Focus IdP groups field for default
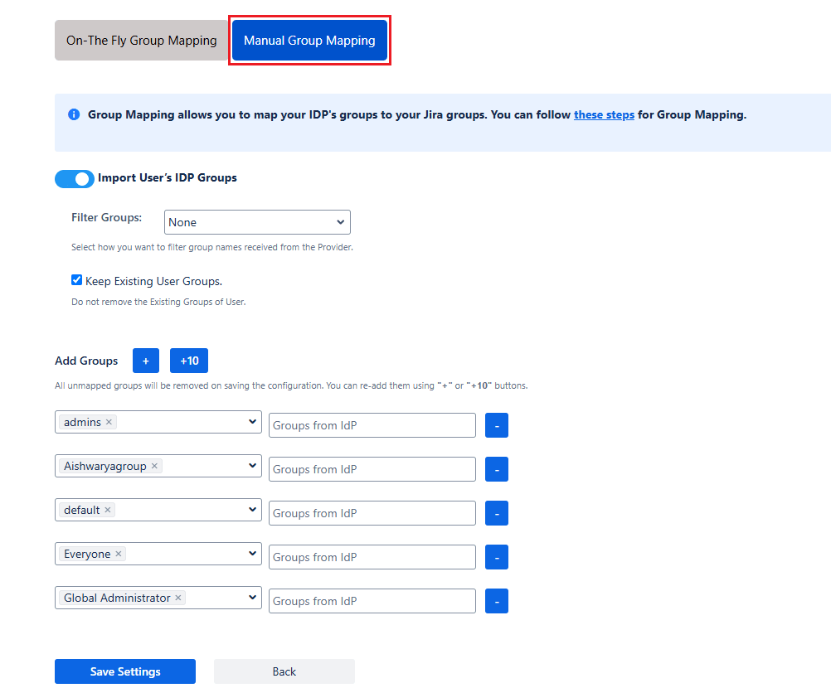The height and width of the screenshot is (688, 831). pos(372,513)
